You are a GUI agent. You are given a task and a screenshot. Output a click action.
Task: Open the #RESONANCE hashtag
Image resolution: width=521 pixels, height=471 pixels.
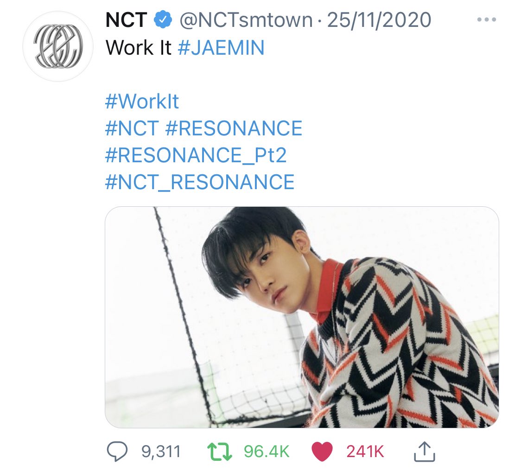coord(234,128)
